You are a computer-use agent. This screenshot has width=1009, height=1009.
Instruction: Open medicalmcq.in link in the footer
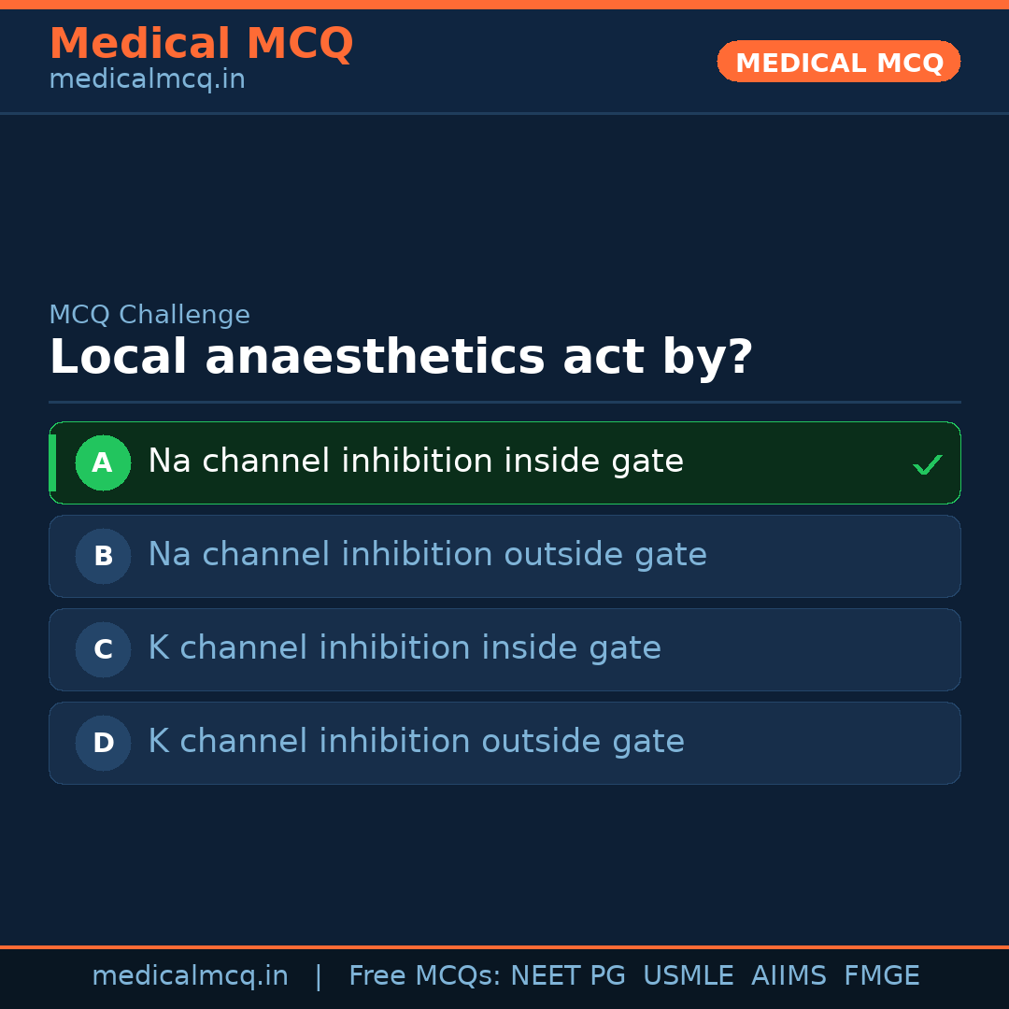(190, 976)
